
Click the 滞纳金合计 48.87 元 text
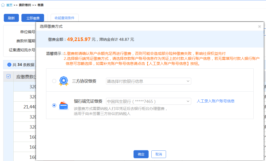117,39
